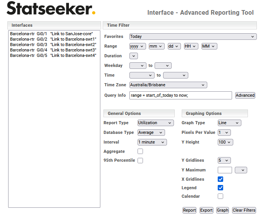Viewport: 265px width, 219px height.
Task: Click the Query Info text field
Action: tap(181, 95)
